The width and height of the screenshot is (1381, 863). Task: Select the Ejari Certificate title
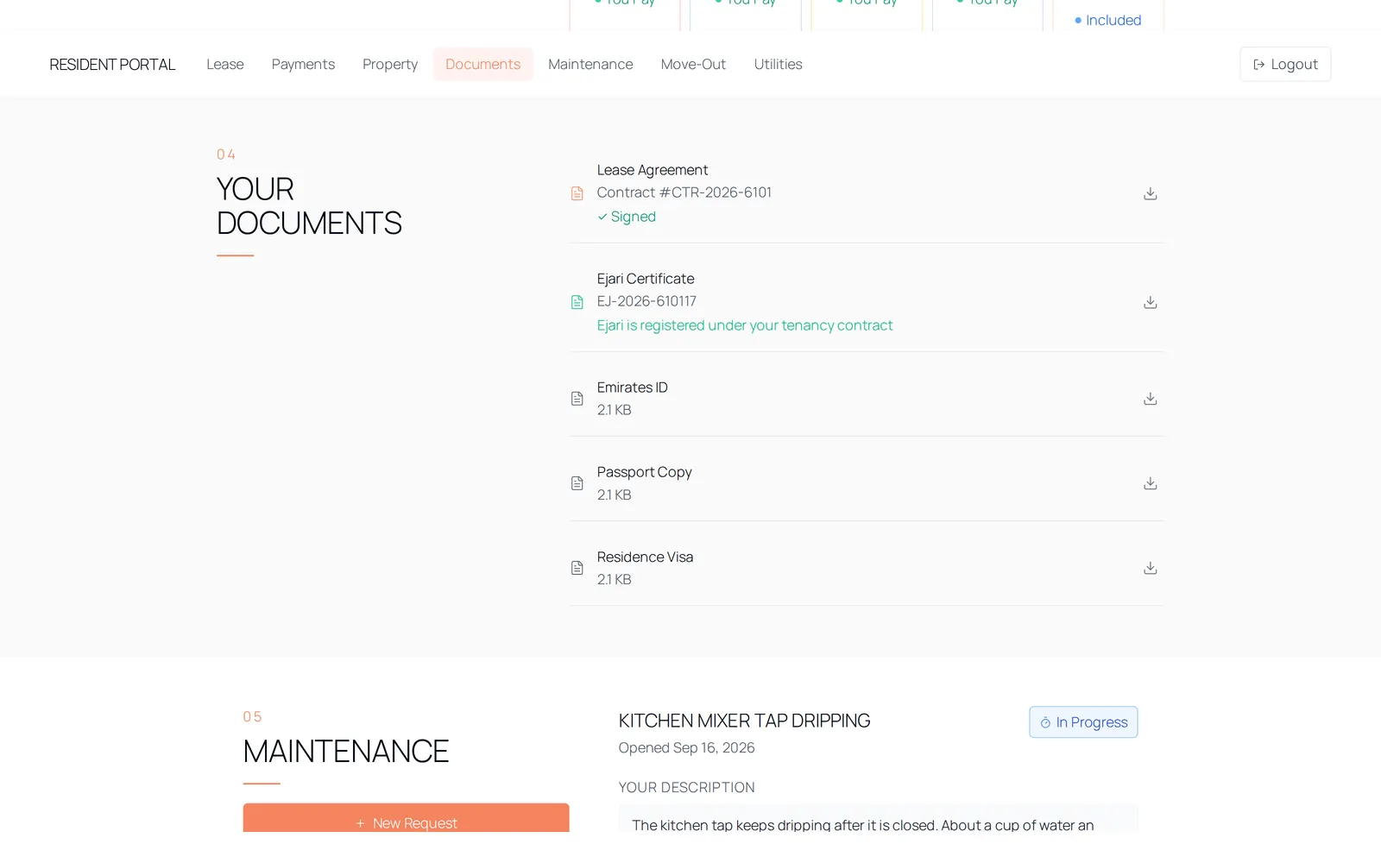pos(646,279)
